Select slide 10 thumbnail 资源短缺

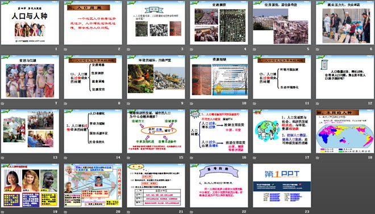[219, 77]
